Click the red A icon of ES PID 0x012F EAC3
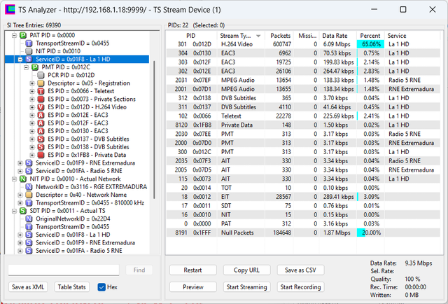Screen dimensions: 448x304 click(41, 123)
